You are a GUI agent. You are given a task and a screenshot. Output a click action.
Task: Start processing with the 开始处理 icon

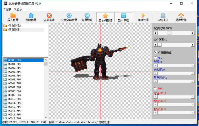[143, 17]
